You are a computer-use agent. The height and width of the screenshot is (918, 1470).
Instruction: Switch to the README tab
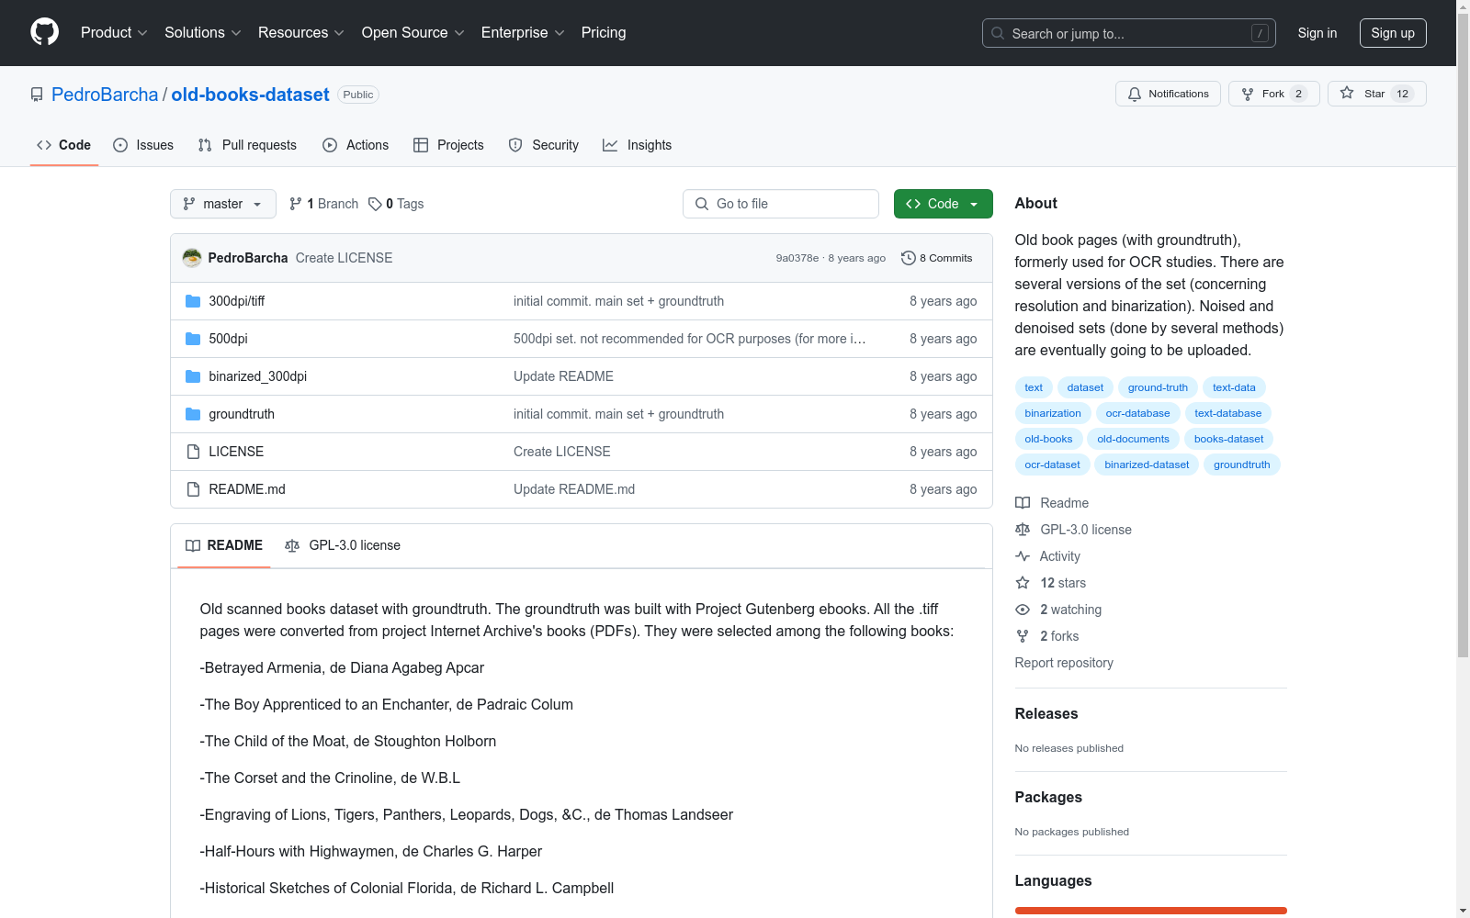click(224, 545)
